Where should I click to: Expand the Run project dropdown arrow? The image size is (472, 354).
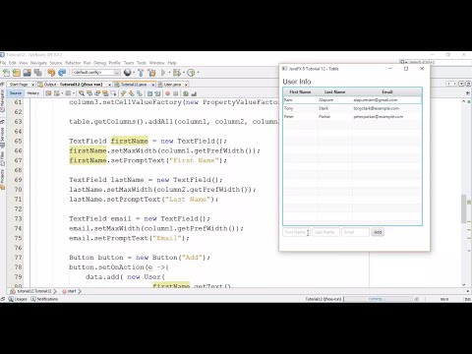[169, 73]
